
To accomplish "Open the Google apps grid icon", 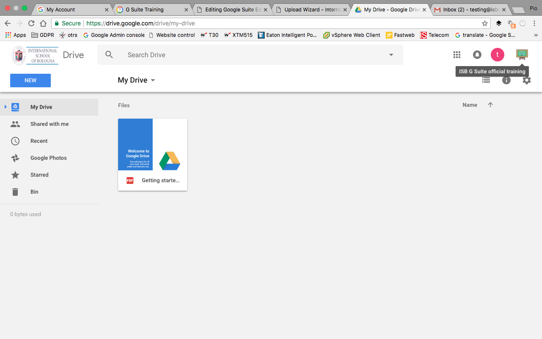I will click(457, 55).
